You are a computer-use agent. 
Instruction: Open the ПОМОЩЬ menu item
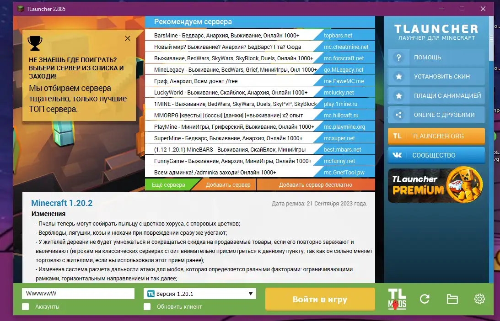tap(436, 58)
